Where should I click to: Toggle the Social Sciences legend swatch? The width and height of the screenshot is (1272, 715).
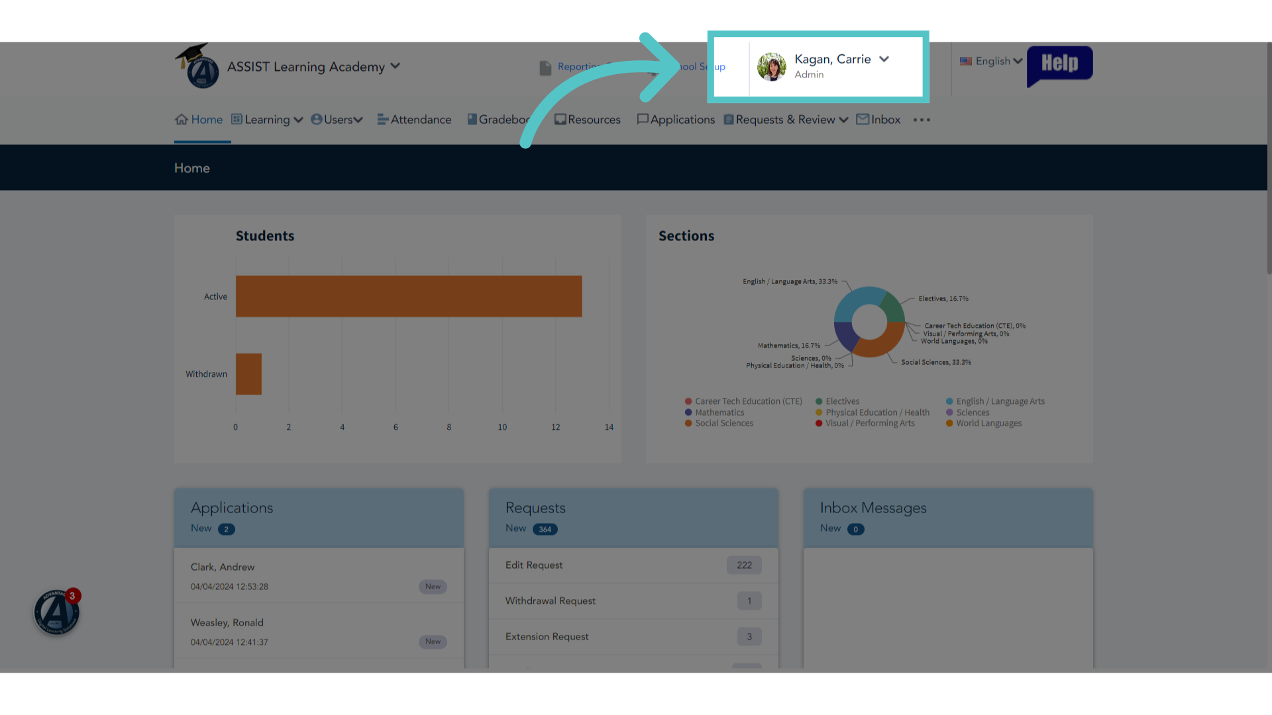688,423
